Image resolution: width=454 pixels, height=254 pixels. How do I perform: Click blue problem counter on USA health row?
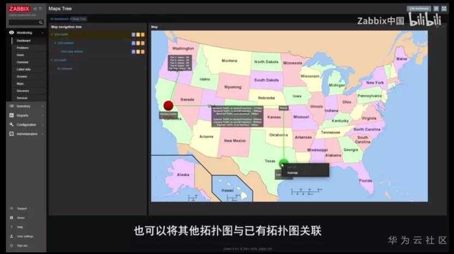click(x=134, y=35)
